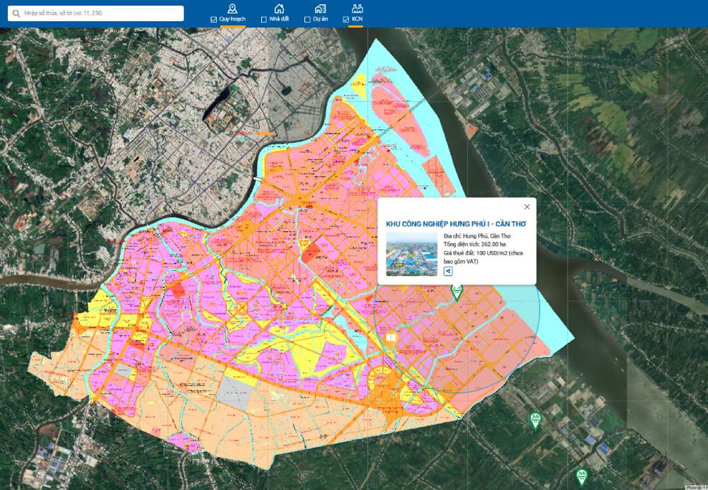The height and width of the screenshot is (490, 708).
Task: Uncheck the Quy hoạch checkbox
Action: click(214, 20)
